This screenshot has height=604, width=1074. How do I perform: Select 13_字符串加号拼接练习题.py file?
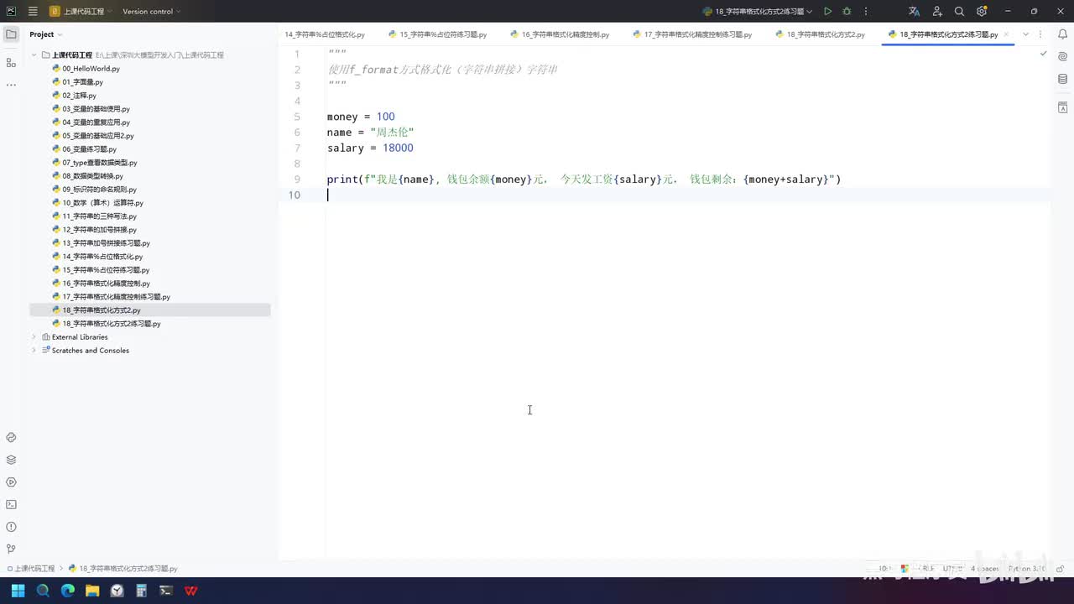pos(106,243)
